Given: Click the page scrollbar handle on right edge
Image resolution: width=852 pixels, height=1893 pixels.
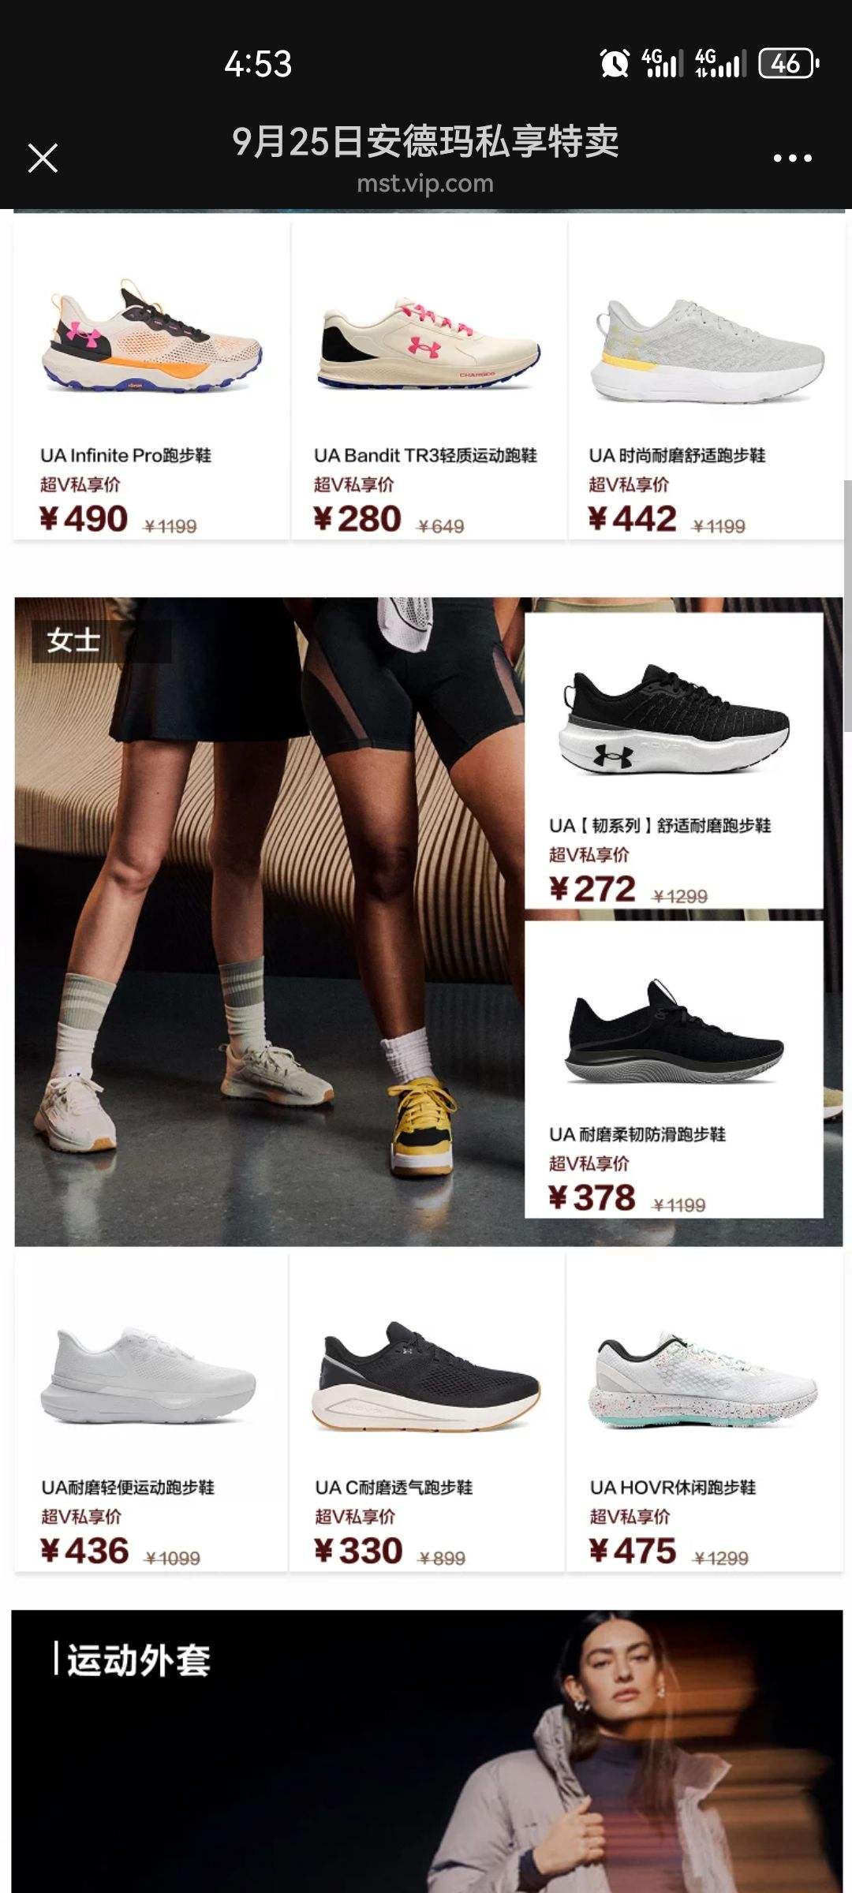Looking at the screenshot, I should (x=848, y=607).
